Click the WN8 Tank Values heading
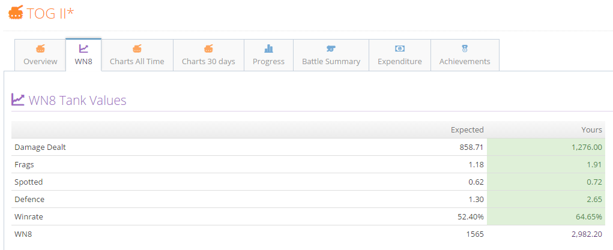613x250 pixels. (77, 100)
